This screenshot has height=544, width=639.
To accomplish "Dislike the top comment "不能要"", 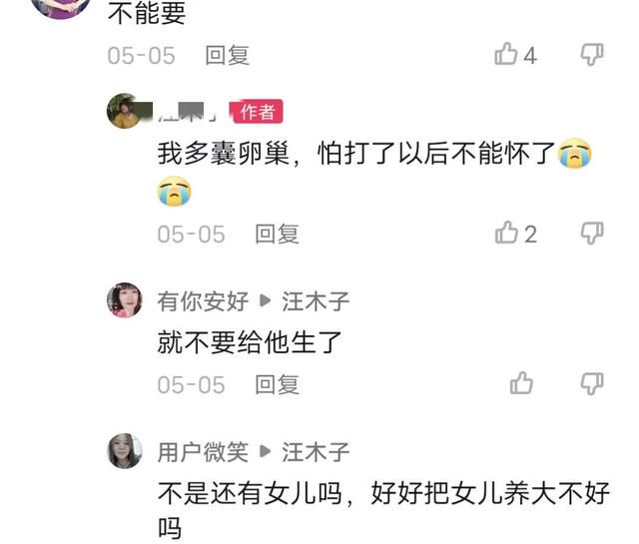I will click(x=592, y=54).
